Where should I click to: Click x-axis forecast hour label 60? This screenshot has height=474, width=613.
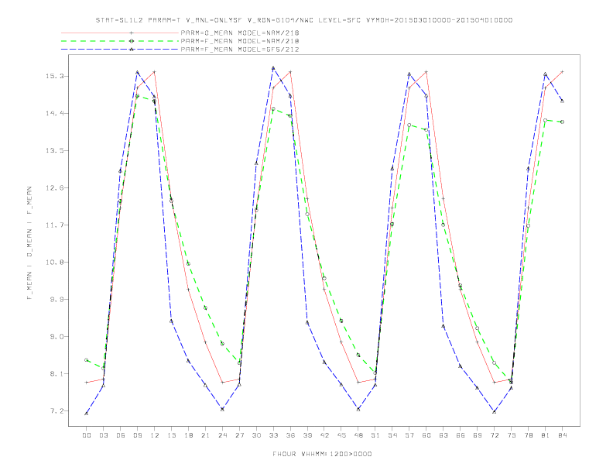tap(426, 435)
